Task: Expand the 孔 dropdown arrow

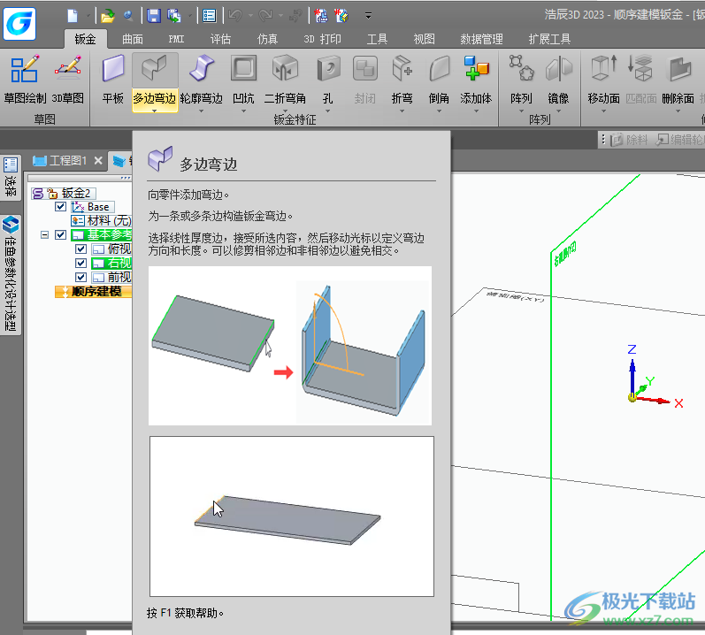Action: (x=328, y=110)
